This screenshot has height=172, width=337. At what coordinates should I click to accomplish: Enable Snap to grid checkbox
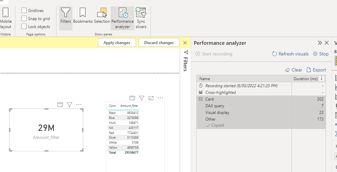(x=24, y=18)
